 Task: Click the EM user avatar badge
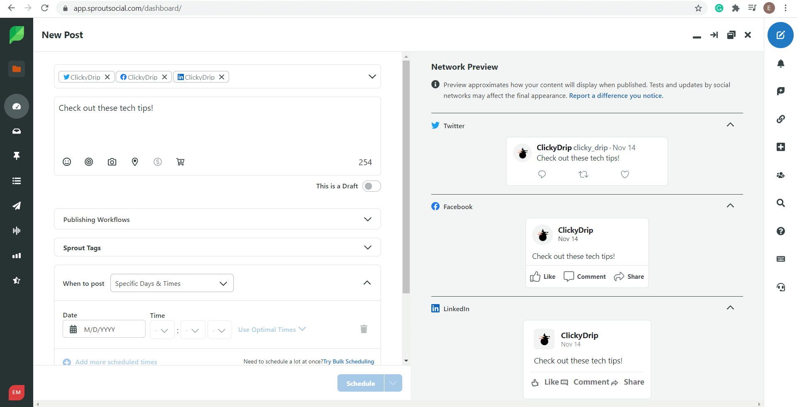click(17, 392)
